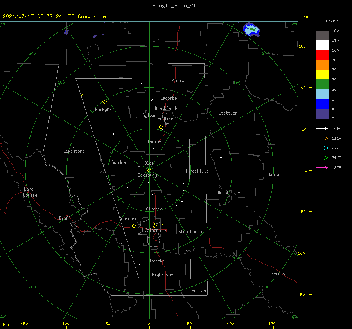Click the Blackfalds town label
Viewport: 352px width, 329px height.
coord(166,108)
